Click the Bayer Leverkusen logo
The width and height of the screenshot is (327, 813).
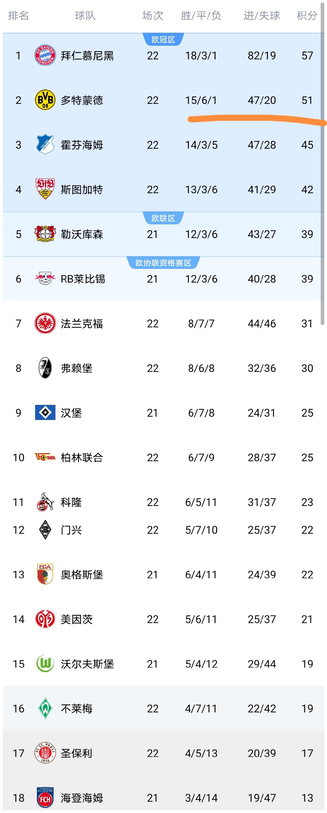(x=45, y=234)
